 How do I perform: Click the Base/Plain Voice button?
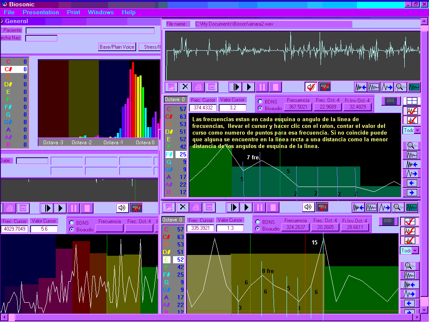[117, 47]
